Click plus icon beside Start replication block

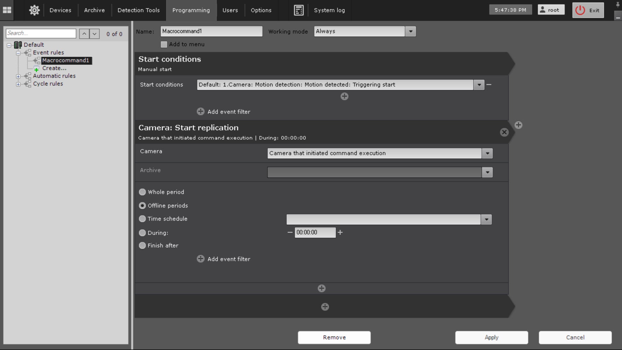pos(518,125)
